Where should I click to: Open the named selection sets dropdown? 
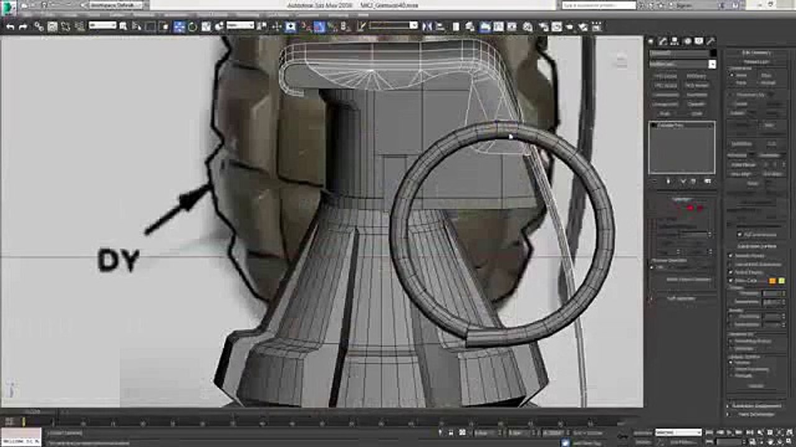tap(393, 26)
